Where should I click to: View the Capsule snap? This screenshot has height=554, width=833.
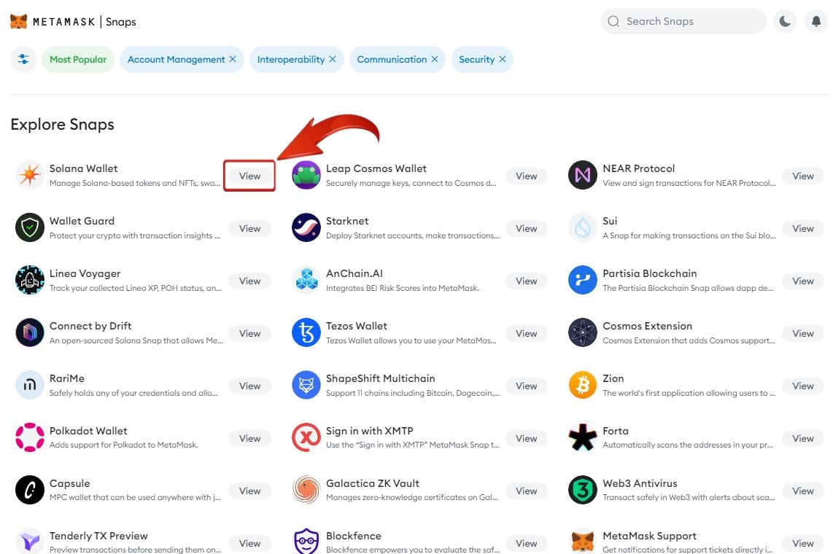click(249, 491)
